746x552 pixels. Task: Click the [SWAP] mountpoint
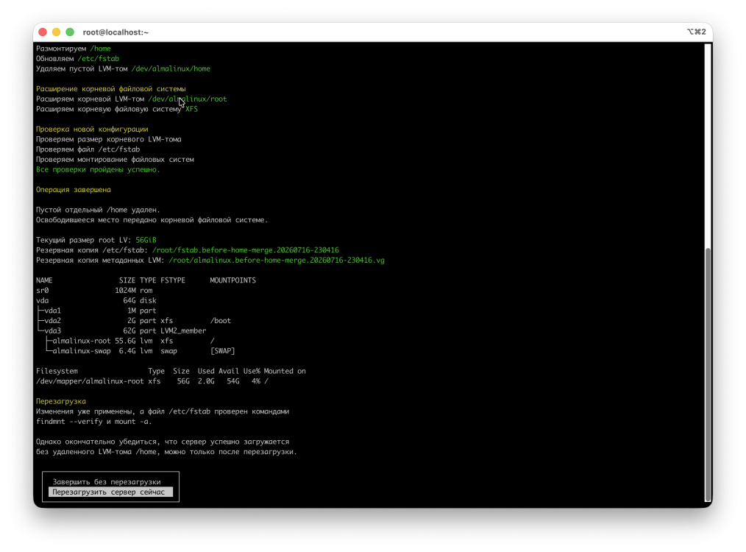coord(223,351)
